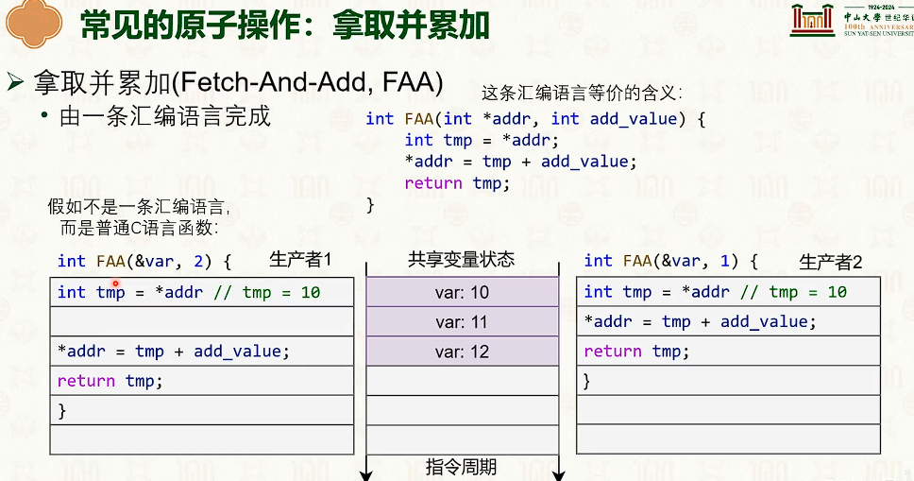914x481 pixels.
Task: Click 生产者2 row int tmp = *addr // tmp = 10
Action: coord(728,291)
